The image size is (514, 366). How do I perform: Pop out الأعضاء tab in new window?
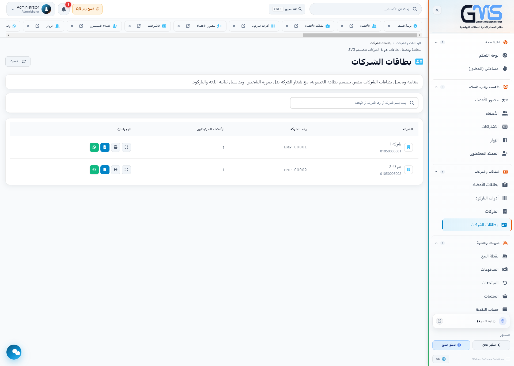[351, 26]
